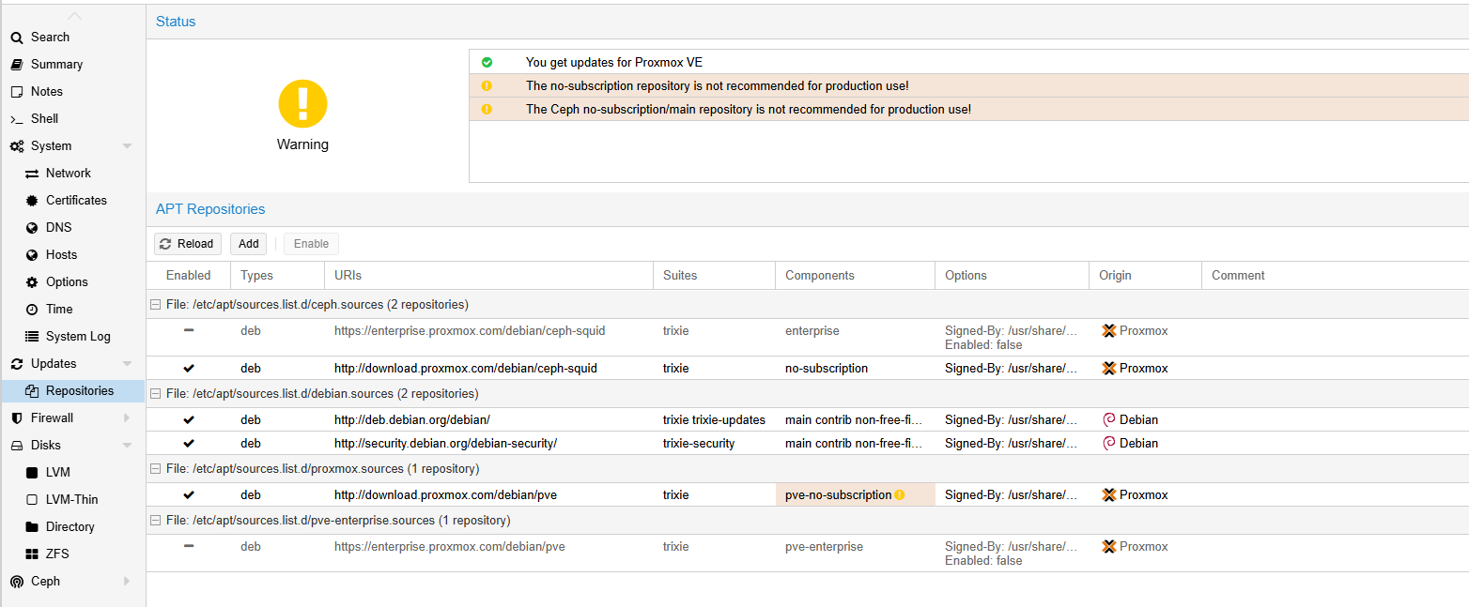
Task: Click the Search magnifier icon in sidebar
Action: pyautogui.click(x=17, y=38)
